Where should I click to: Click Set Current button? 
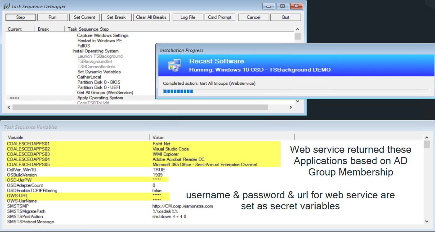(85, 17)
